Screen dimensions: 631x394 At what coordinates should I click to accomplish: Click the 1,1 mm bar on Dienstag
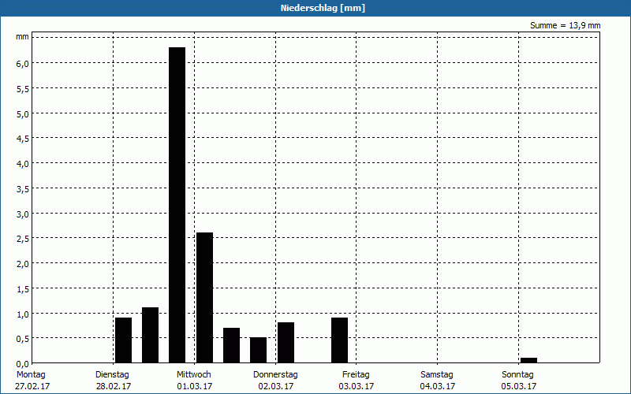click(x=150, y=335)
